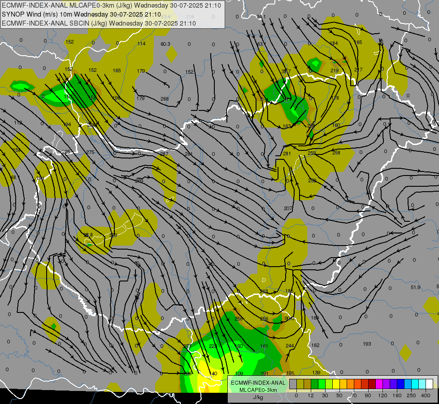This screenshot has height=404, width=439.
Task: Click the map value '217'
Action: tap(358, 70)
